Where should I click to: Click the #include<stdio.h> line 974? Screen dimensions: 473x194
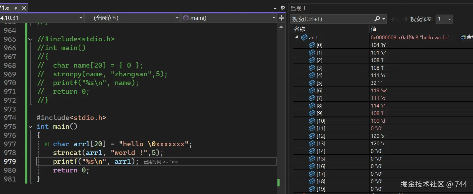pos(72,118)
